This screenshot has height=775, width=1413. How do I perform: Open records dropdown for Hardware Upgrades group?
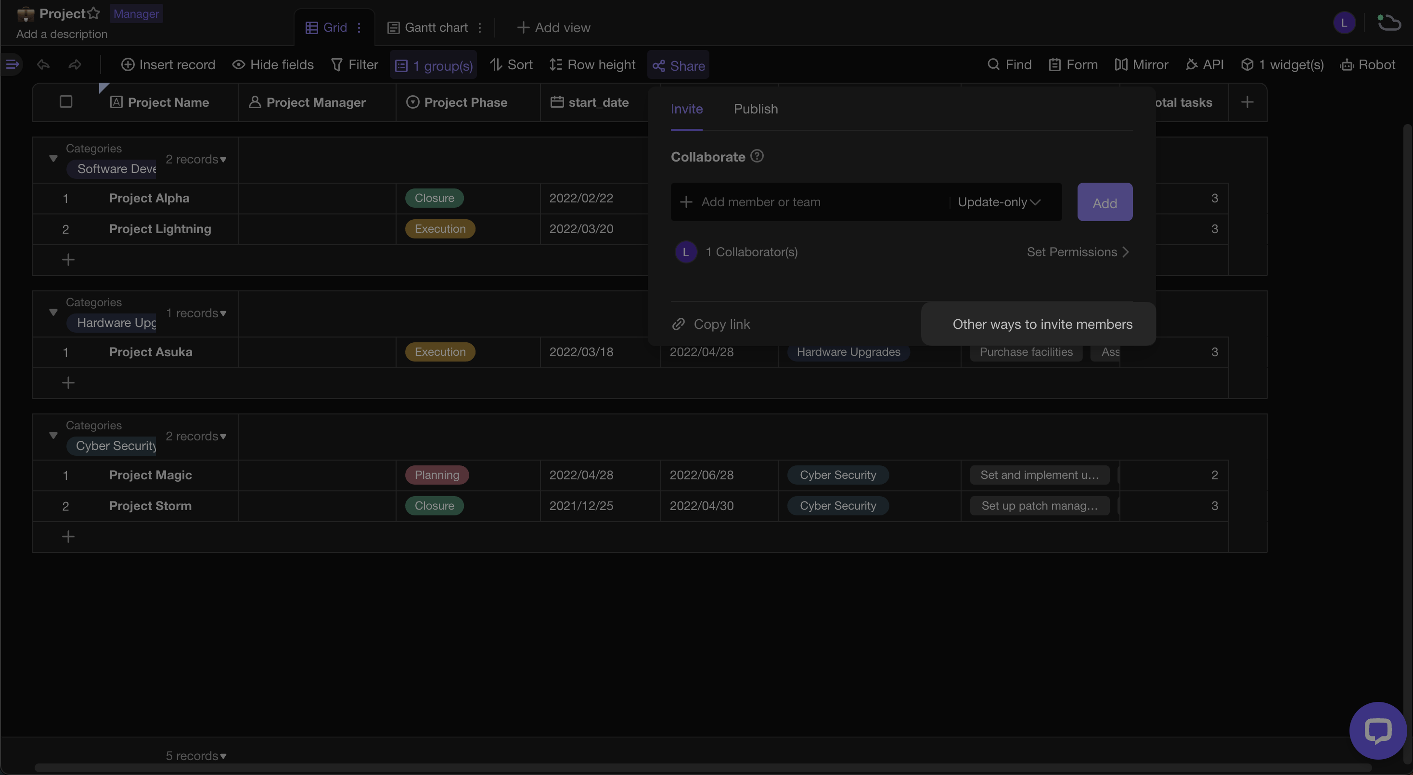coord(196,313)
